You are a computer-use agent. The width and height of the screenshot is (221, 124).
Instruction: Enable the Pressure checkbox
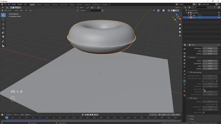point(191,98)
